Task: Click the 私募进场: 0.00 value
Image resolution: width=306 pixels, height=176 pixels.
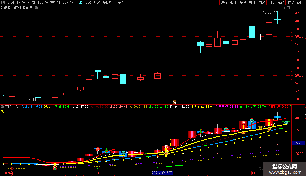Action: [278, 107]
